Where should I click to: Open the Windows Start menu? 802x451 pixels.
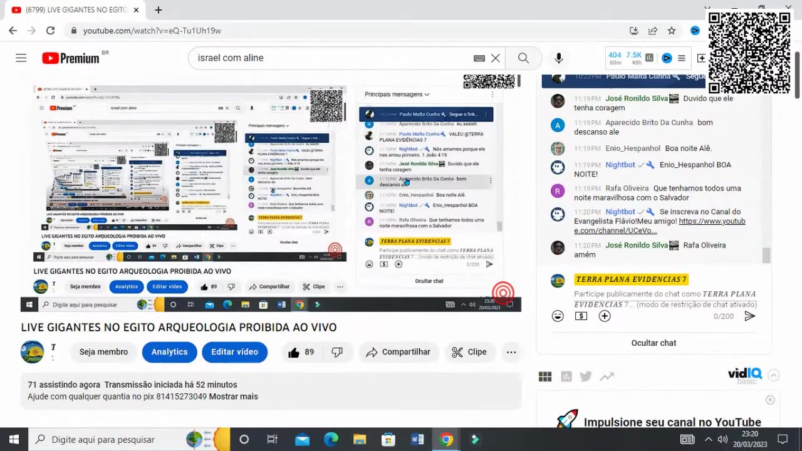[x=14, y=440]
